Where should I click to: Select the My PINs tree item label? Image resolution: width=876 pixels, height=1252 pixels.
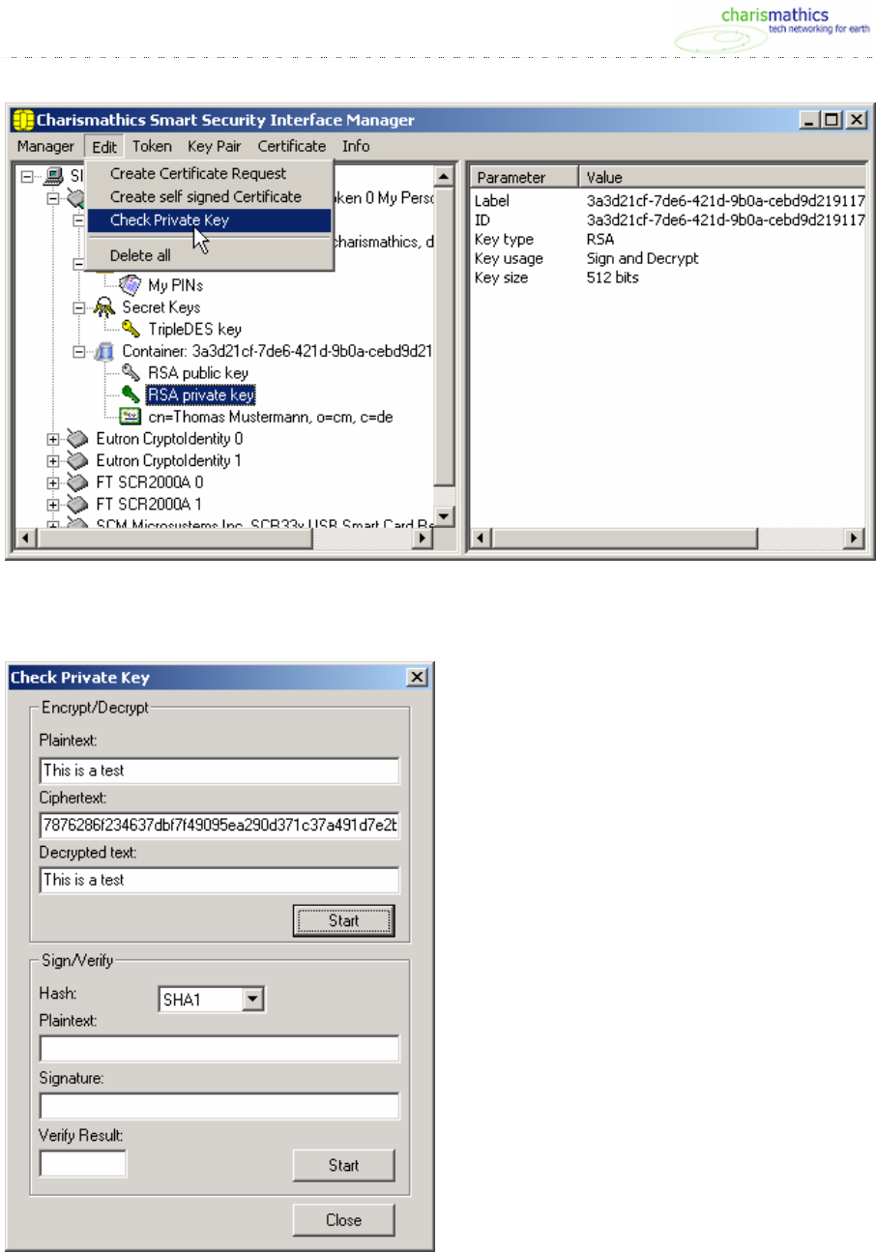pos(176,285)
